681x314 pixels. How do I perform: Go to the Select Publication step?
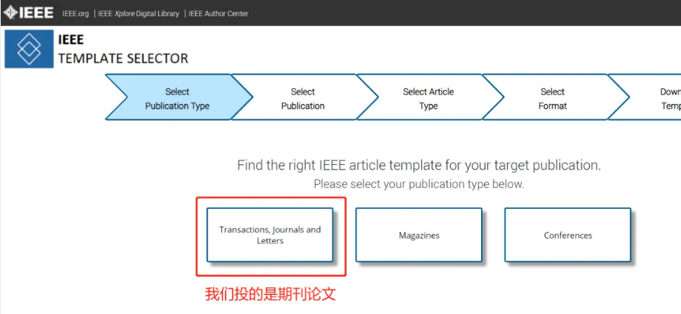(302, 99)
